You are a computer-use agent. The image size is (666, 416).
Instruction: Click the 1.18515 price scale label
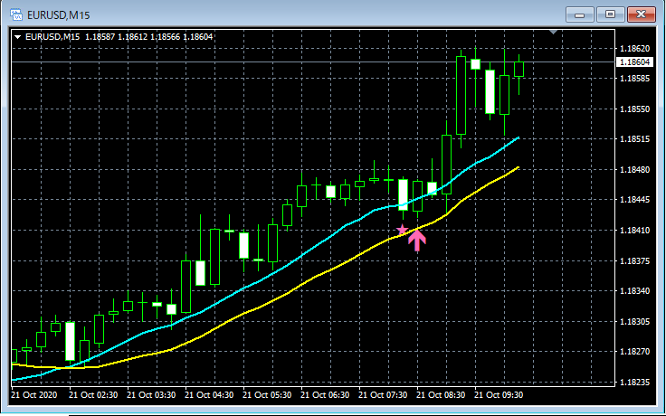[634, 139]
